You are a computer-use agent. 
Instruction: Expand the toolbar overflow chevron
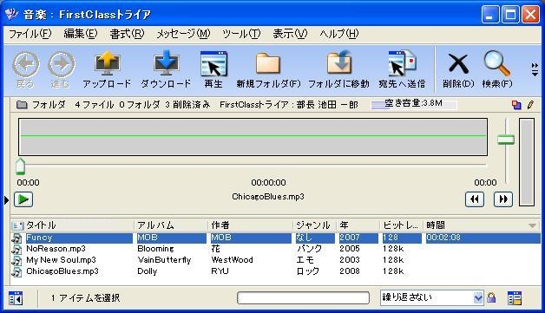coord(535,69)
